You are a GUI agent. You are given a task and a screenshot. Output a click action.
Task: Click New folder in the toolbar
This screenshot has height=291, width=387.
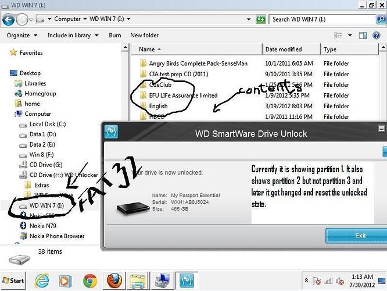(144, 36)
